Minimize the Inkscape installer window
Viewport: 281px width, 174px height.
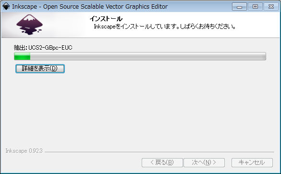[239, 7]
